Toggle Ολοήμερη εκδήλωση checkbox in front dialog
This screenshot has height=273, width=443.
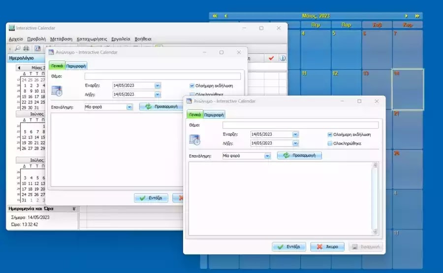coord(330,135)
